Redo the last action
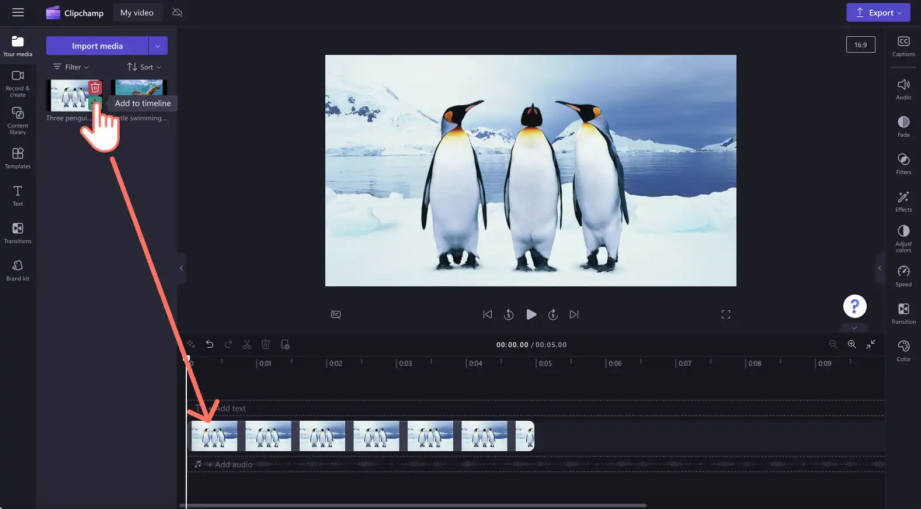This screenshot has width=921, height=509. click(x=228, y=344)
